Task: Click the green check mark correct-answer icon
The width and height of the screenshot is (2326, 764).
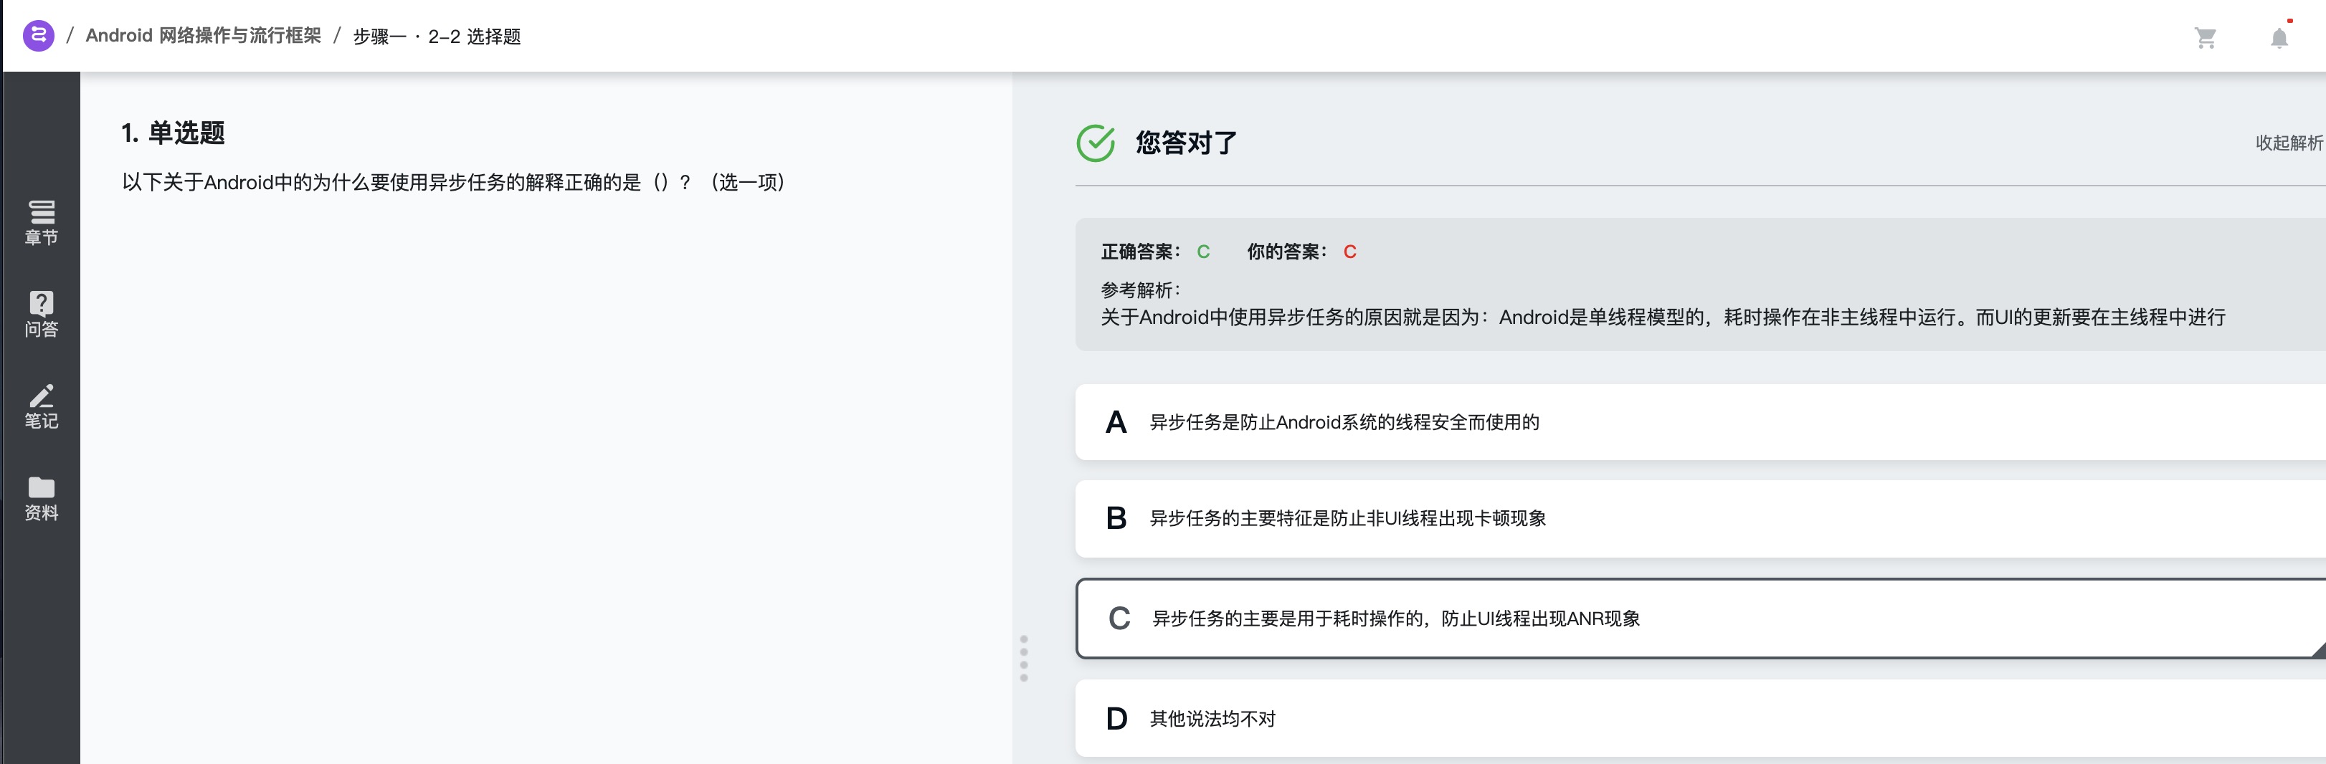Action: [x=1096, y=143]
